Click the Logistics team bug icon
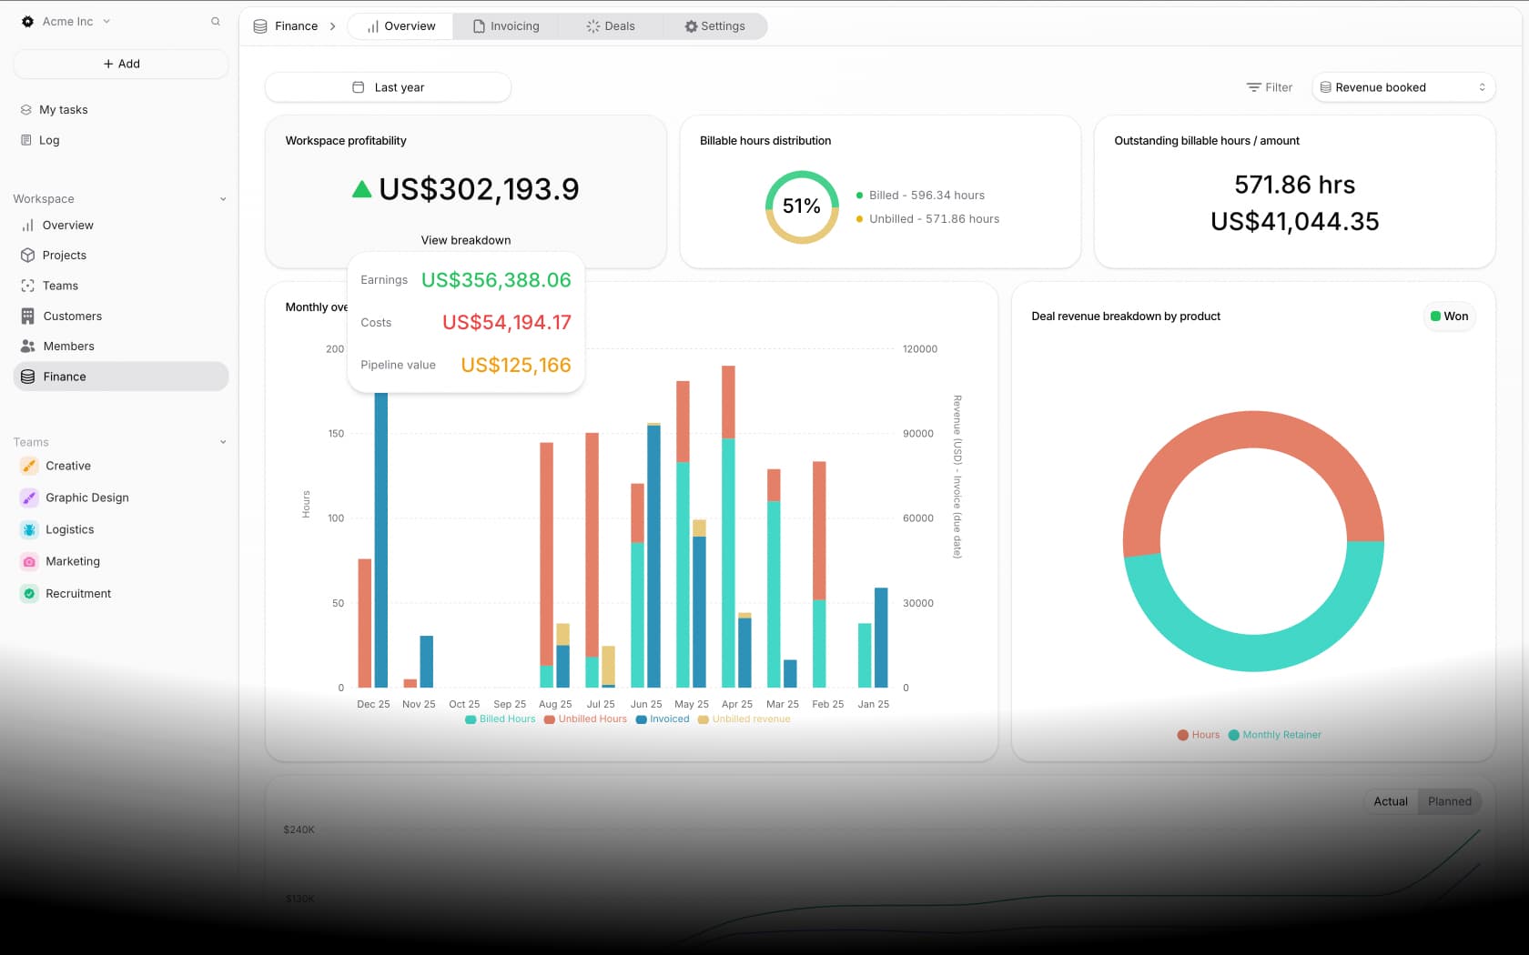This screenshot has height=955, width=1529. [29, 529]
